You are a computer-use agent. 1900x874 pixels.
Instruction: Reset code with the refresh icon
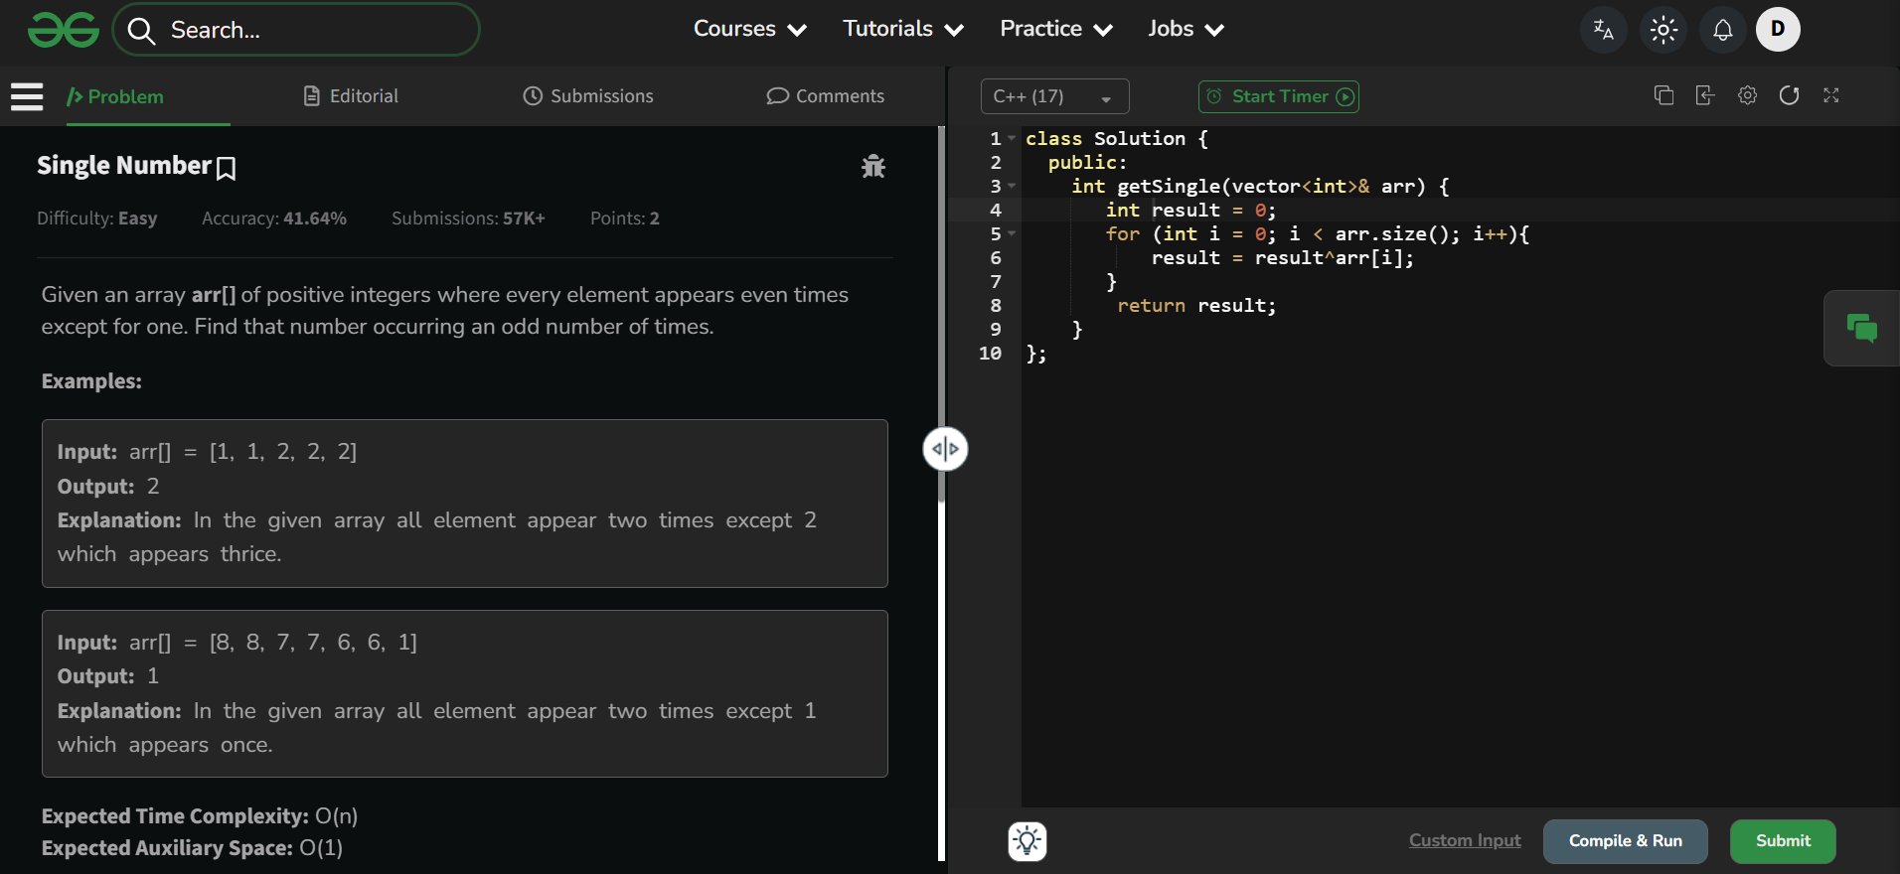coord(1789,95)
